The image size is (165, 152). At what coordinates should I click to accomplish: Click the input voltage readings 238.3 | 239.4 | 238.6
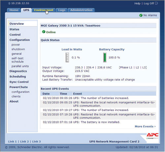click(93, 67)
